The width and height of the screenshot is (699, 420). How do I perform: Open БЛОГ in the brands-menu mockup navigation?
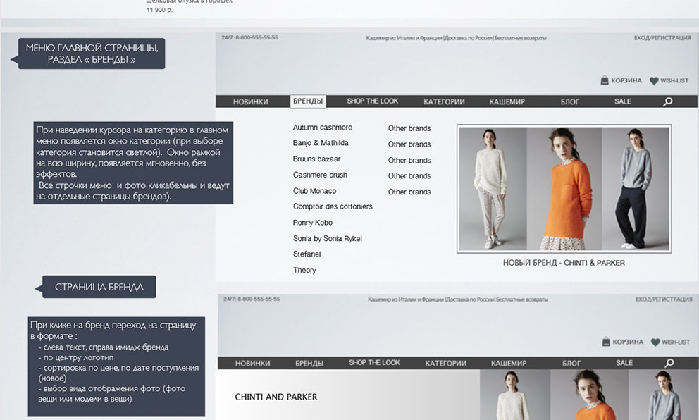point(570,101)
